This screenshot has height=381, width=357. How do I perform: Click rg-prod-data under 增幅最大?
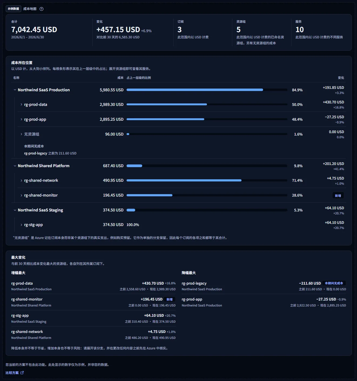(22, 283)
